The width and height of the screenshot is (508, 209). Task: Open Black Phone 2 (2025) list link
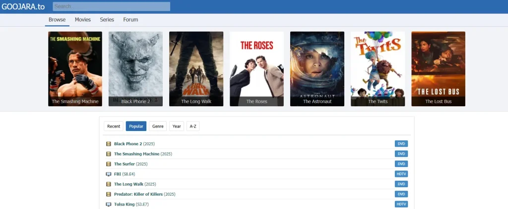pos(134,144)
